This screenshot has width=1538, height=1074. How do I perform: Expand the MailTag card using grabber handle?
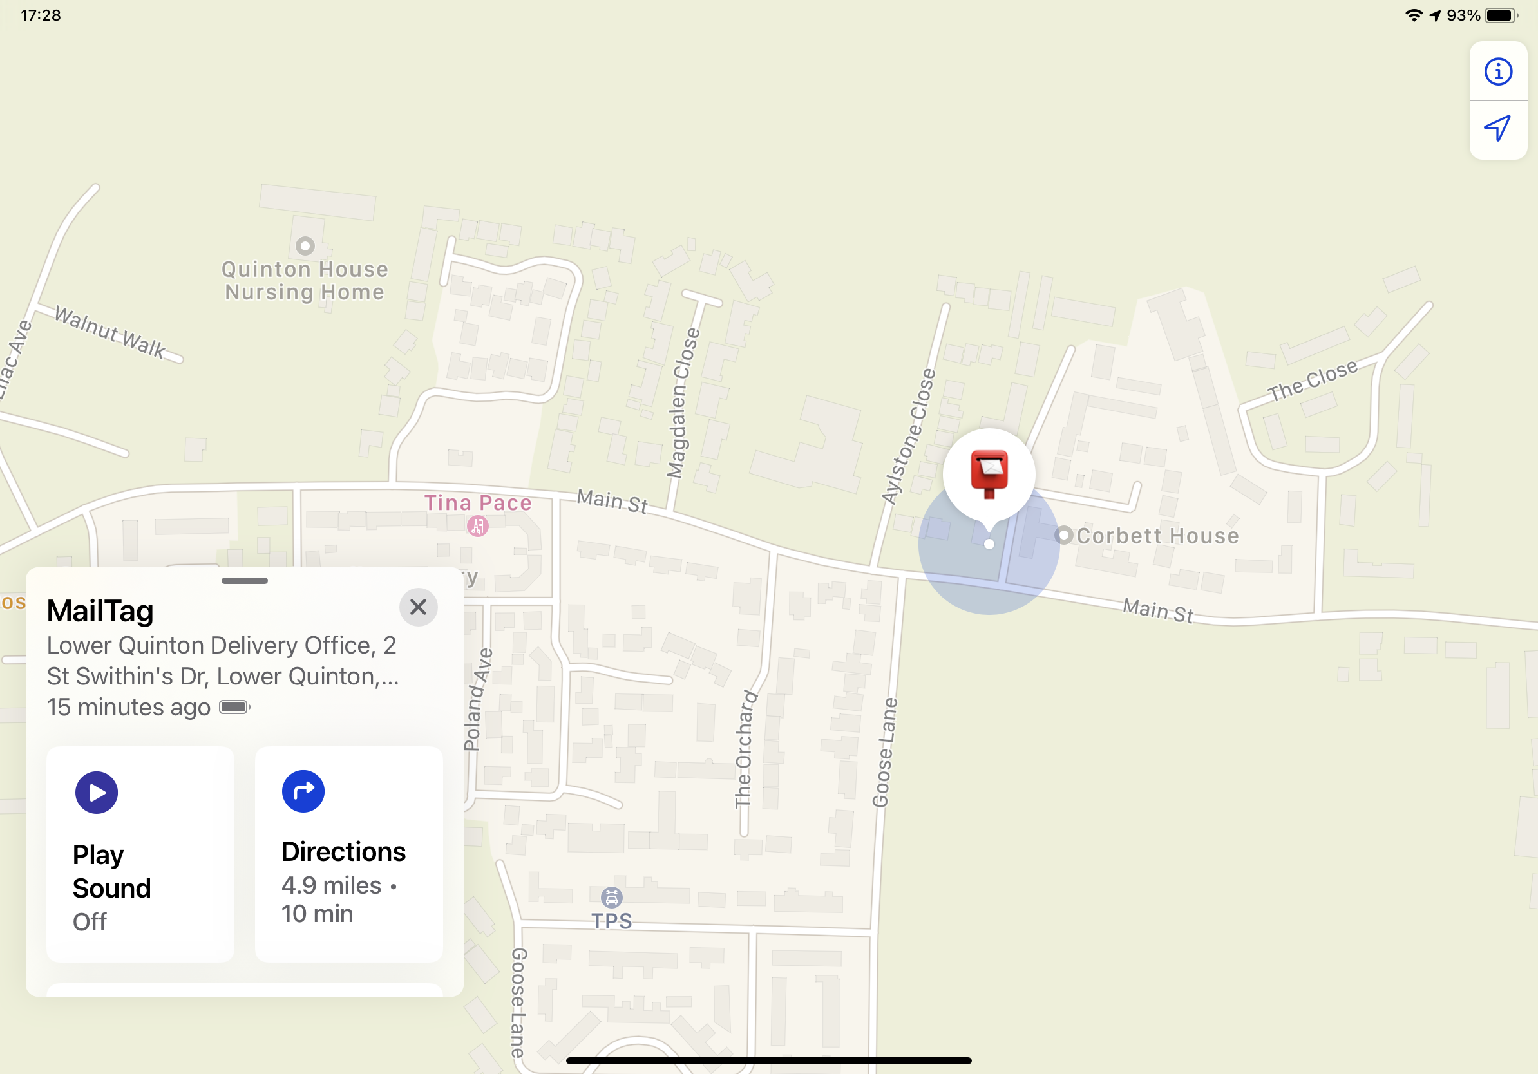[x=245, y=581]
